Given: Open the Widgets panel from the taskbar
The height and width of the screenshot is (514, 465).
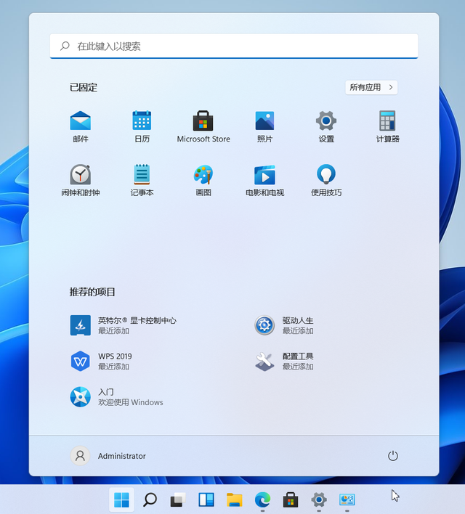Looking at the screenshot, I should click(x=206, y=499).
